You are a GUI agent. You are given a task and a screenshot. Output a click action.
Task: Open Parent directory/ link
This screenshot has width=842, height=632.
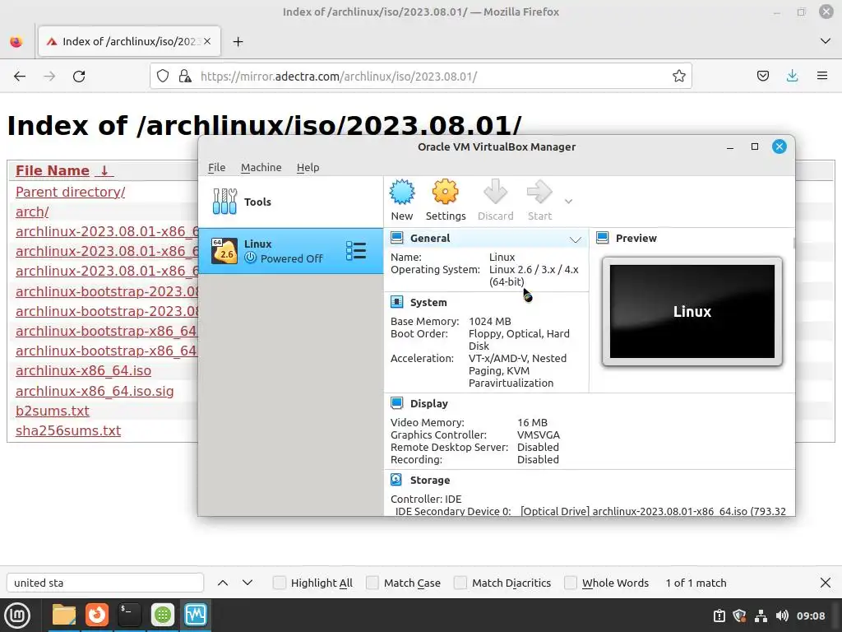pos(71,192)
